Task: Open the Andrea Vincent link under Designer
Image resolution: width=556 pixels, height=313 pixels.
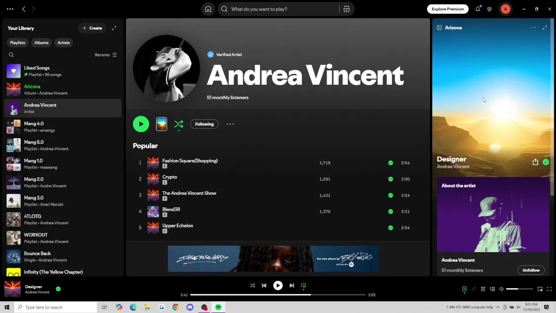Action: coord(453,166)
